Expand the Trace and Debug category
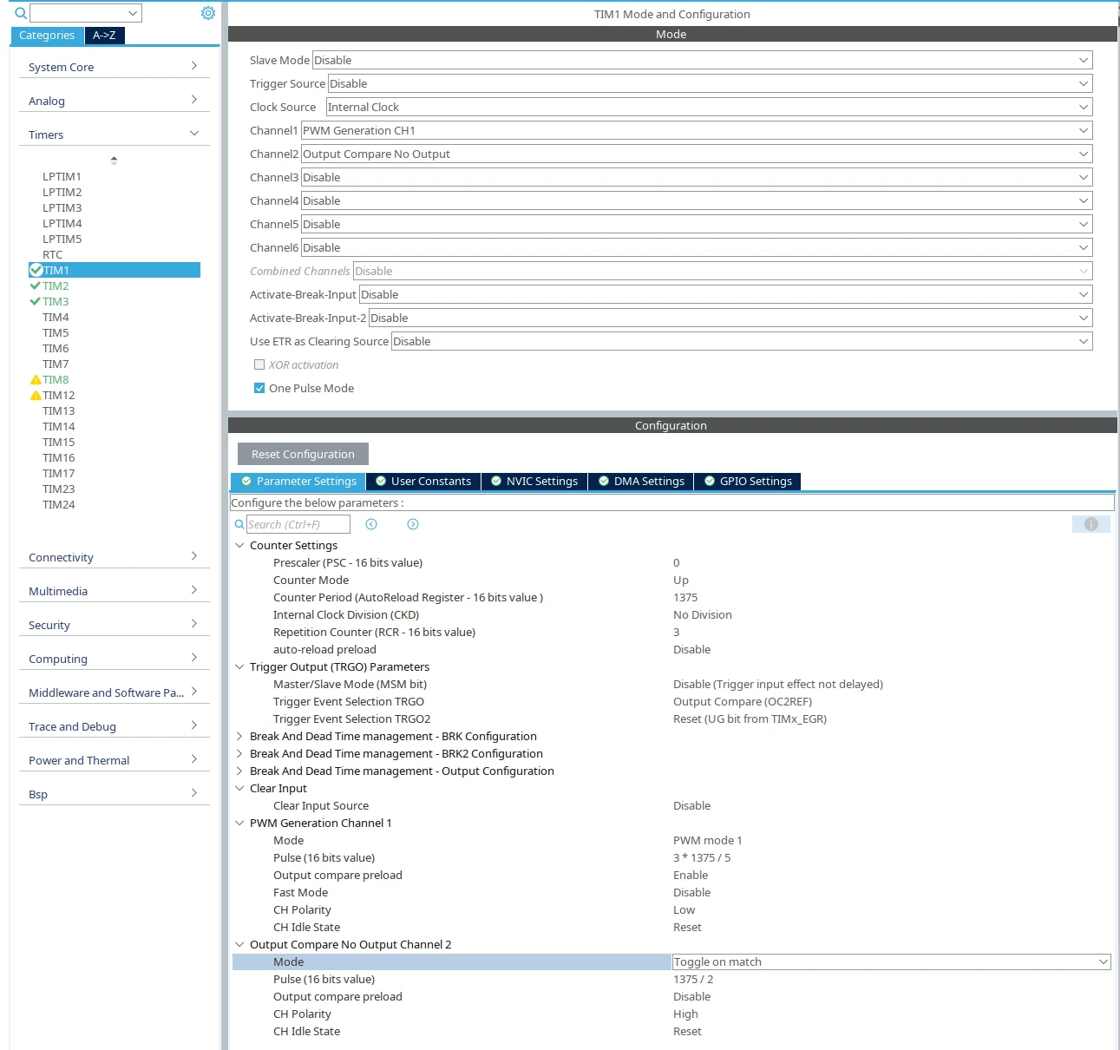The width and height of the screenshot is (1120, 1050). [114, 726]
